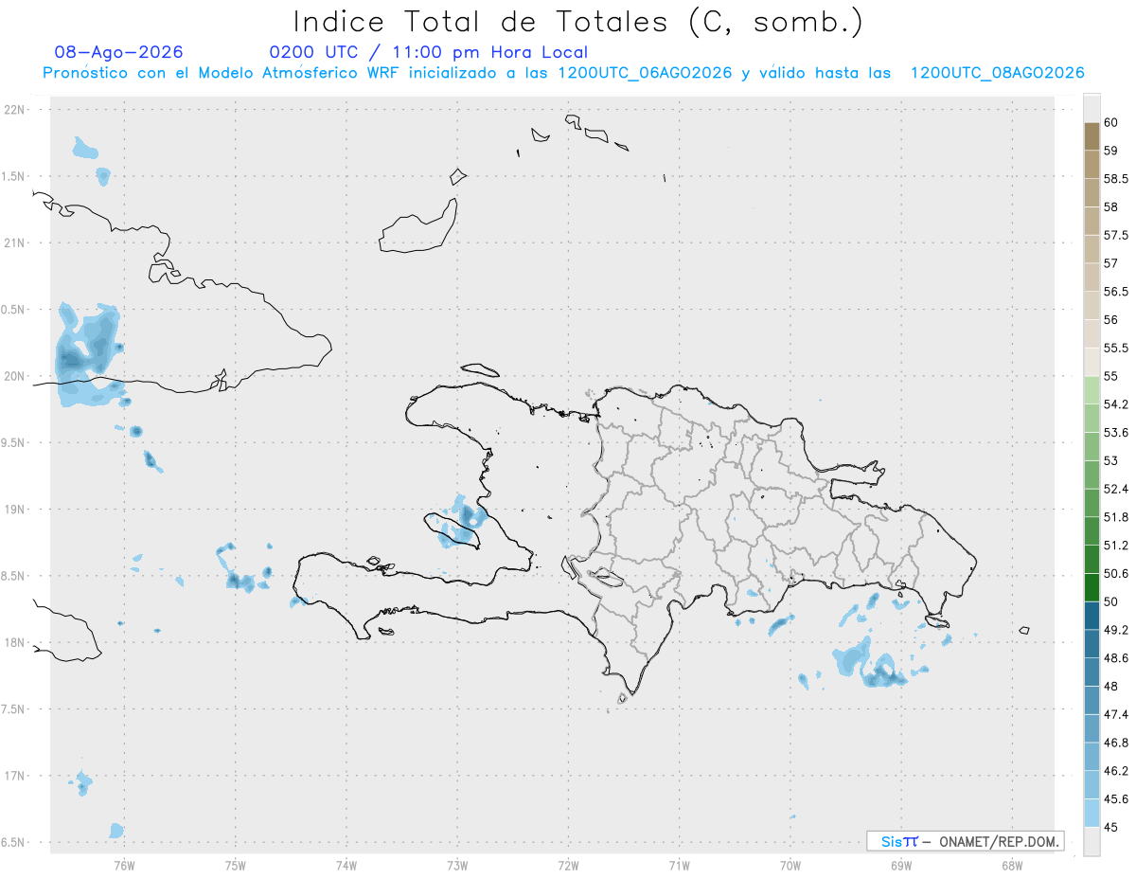1136x878 pixels.
Task: Click the time text '0200 UTC / 11:00 pm Hora Local'
Action: point(428,52)
